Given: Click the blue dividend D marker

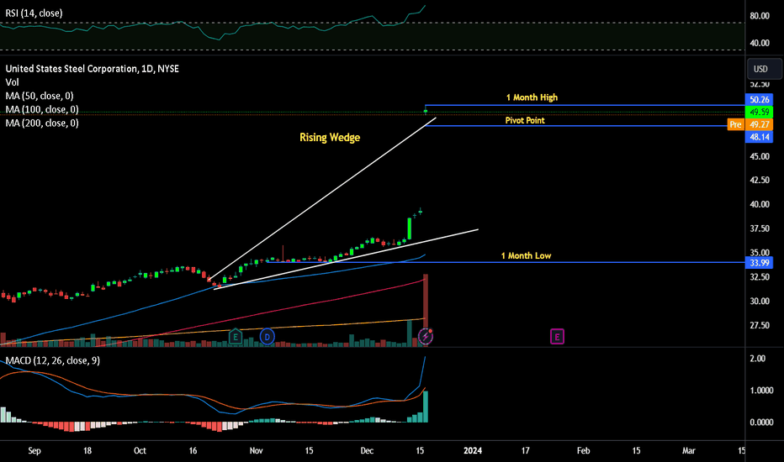Looking at the screenshot, I should (267, 337).
